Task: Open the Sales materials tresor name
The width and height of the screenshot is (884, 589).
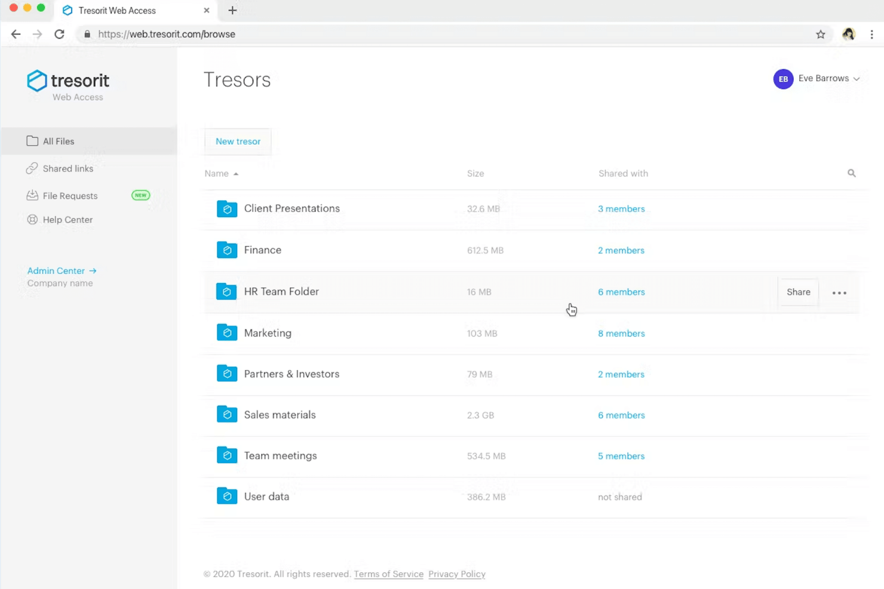Action: pos(280,415)
